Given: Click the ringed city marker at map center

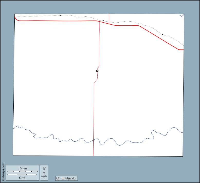Looking at the screenshot, I should (97, 71).
